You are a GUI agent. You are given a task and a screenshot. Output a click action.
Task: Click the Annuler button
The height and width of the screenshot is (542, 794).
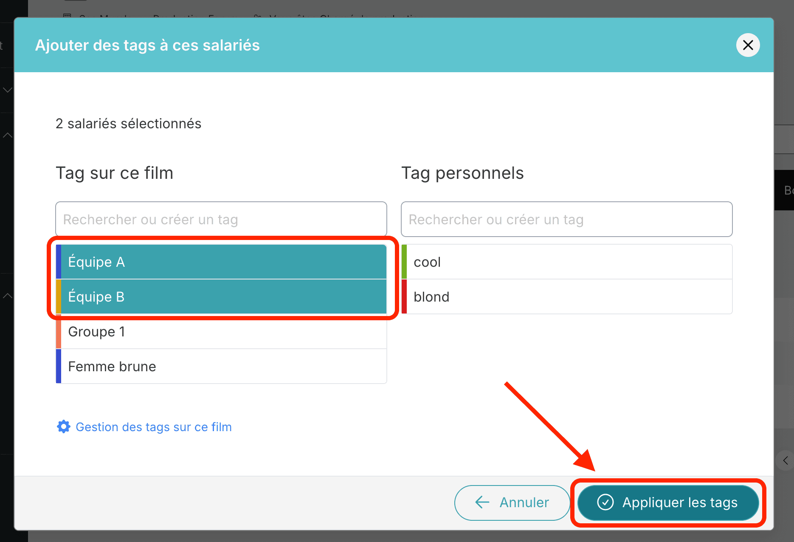click(x=512, y=502)
